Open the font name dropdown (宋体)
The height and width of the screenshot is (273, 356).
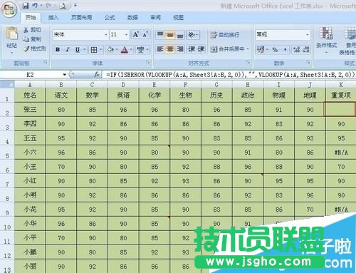click(x=106, y=35)
